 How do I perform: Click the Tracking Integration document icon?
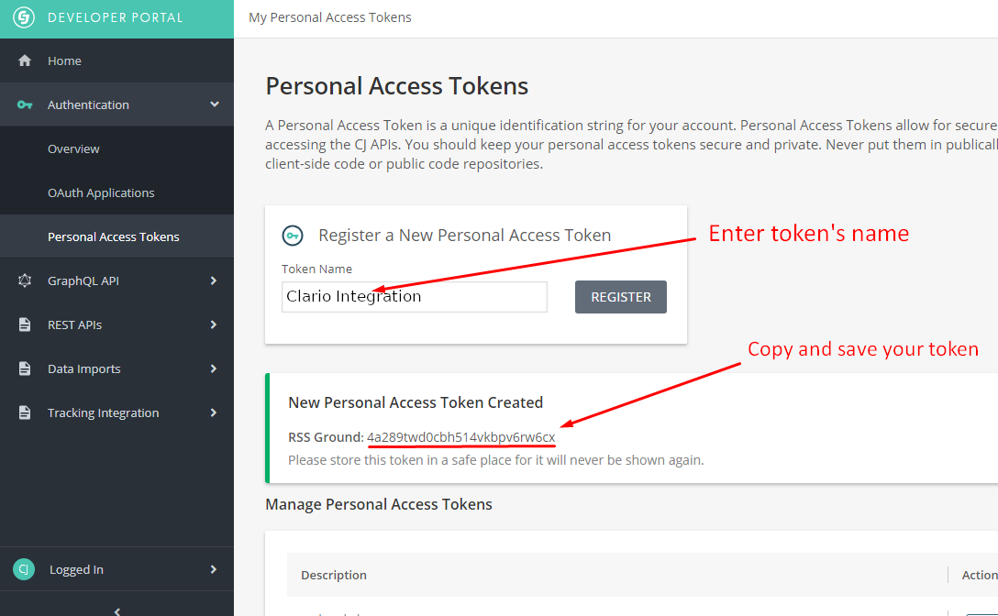click(25, 412)
